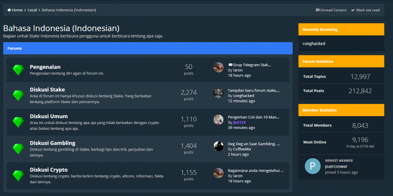Screen dimensions: 393x196
Task: Click the Recently Browsing header
Action: [341, 29]
